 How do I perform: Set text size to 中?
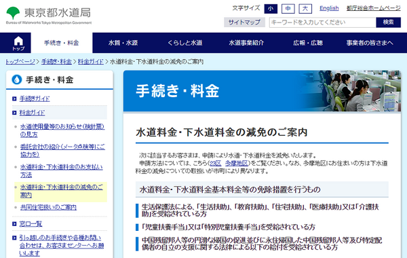click(x=288, y=9)
